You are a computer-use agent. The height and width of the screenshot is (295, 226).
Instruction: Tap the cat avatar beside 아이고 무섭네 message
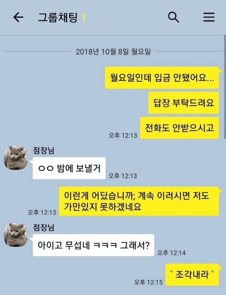click(x=16, y=235)
